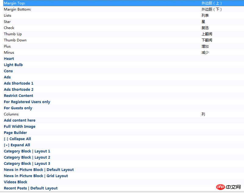Select 'Recent Posts | Default Layout' row
The image size is (244, 193).
[124, 188]
